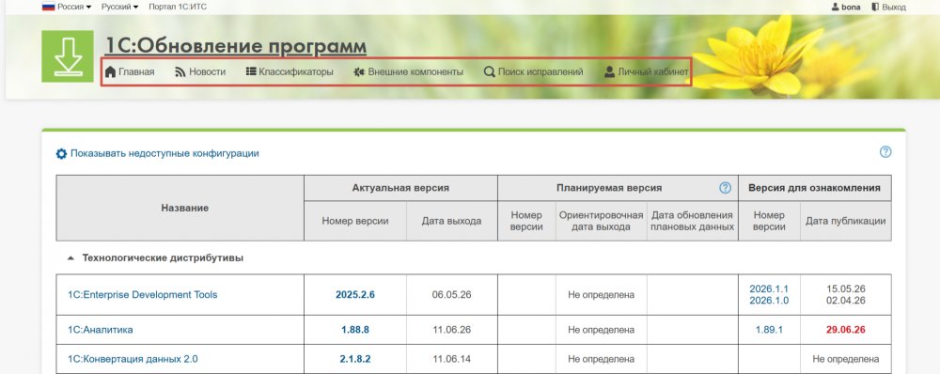Click the Дата публикации column header
This screenshot has height=374, width=940.
pos(845,221)
